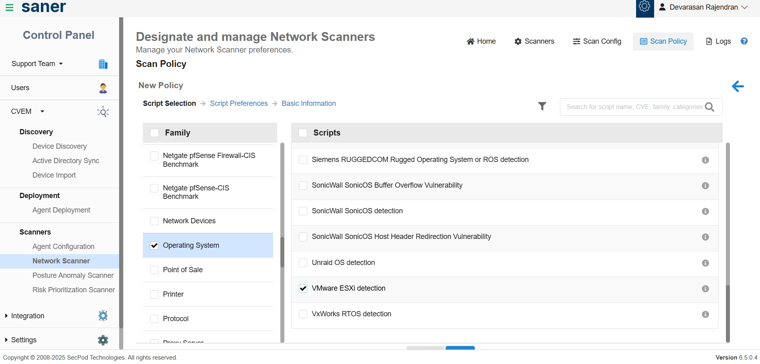
Task: Click the Users person icon
Action: pos(103,88)
